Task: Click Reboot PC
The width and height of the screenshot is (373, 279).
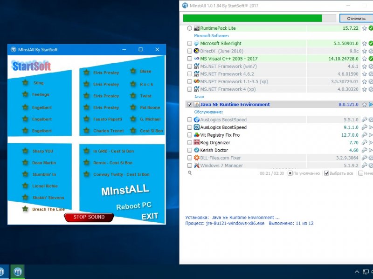Action: click(x=134, y=206)
